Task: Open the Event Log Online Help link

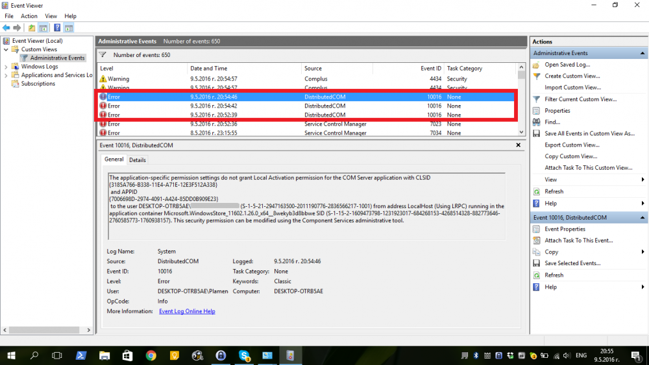Action: click(187, 311)
